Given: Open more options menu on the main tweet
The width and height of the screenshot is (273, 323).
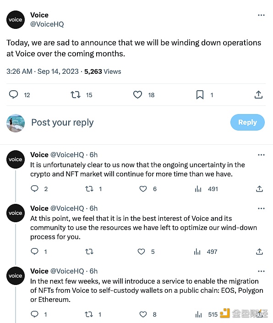Looking at the screenshot, I should click(261, 15).
